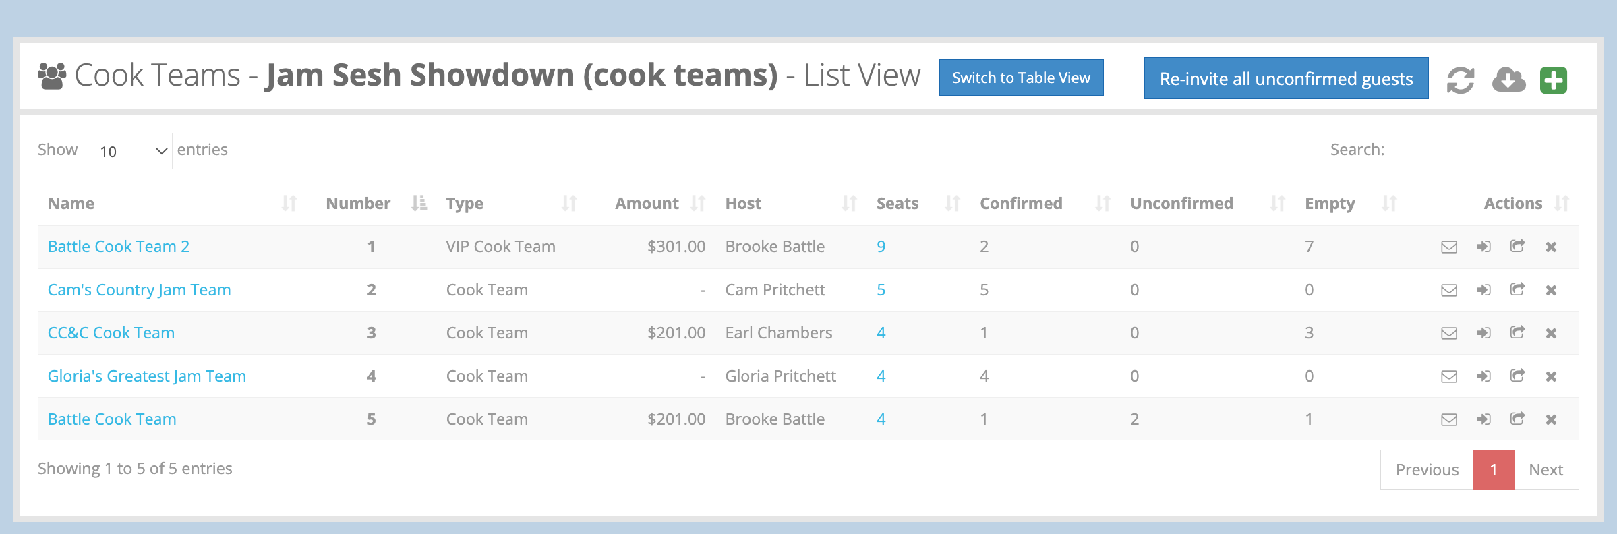This screenshot has height=534, width=1617.
Task: Open the Show entries dropdown
Action: pos(127,151)
